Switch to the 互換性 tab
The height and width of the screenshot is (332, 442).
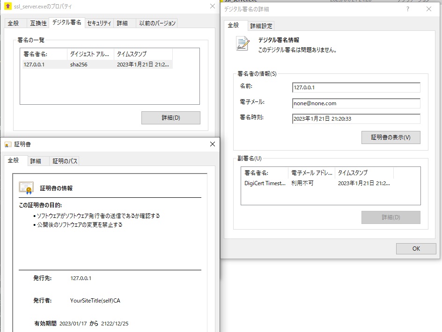(x=38, y=23)
